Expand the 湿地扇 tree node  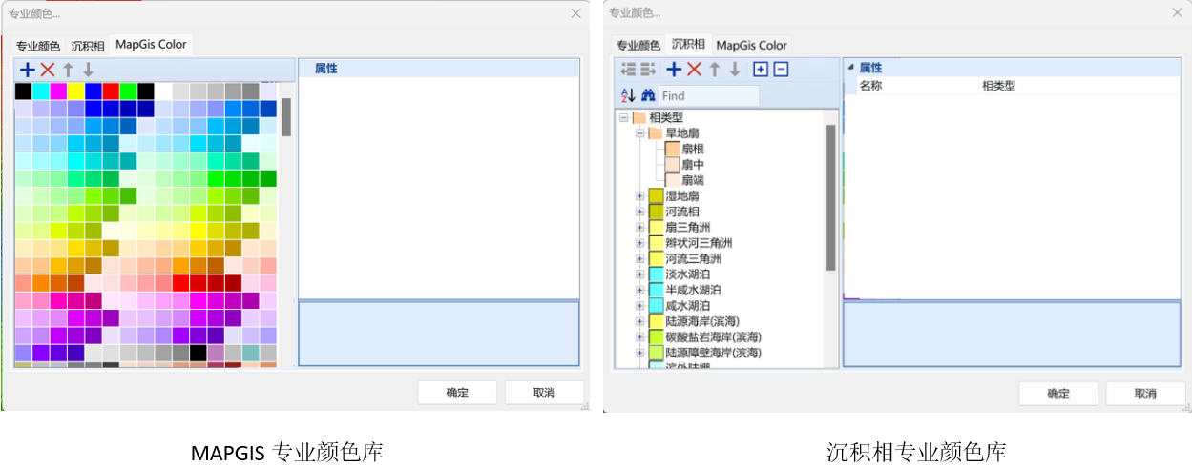(x=639, y=196)
